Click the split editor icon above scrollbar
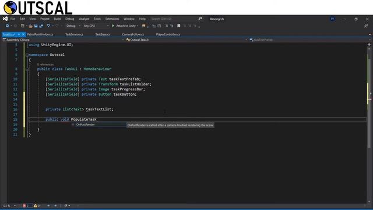 pos(369,44)
